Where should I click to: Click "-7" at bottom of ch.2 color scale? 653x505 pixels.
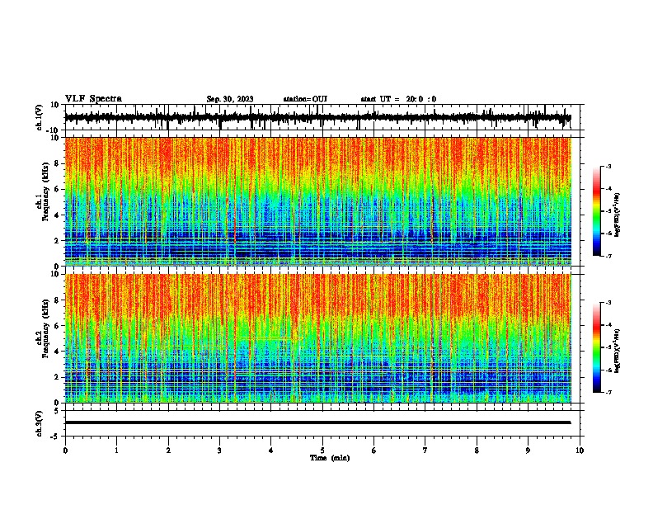[x=608, y=392]
